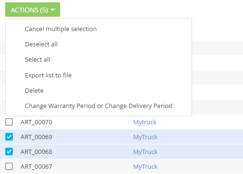Click the white arrow on ACTIONS button

(53, 10)
